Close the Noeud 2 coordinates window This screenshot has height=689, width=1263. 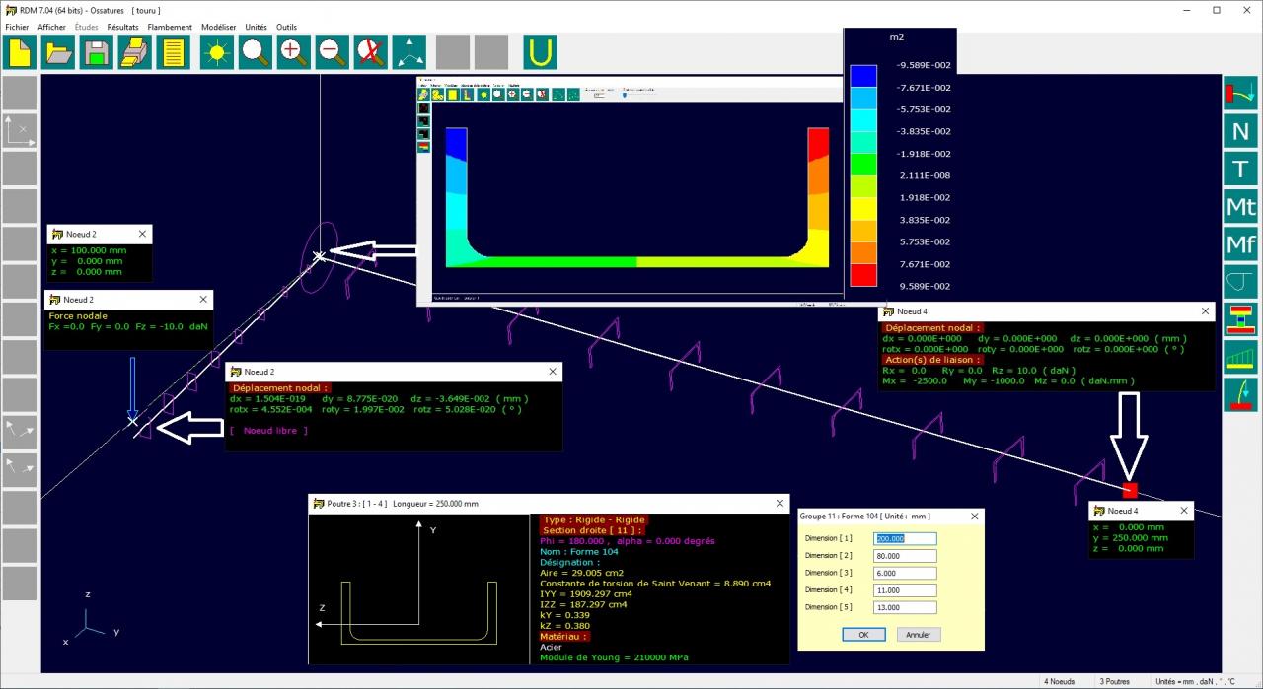(x=142, y=234)
